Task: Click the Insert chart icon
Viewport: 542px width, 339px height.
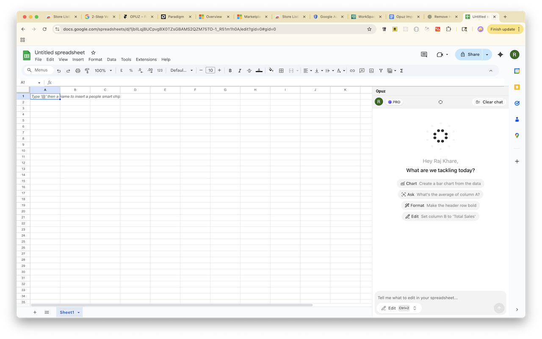Action: (371, 71)
